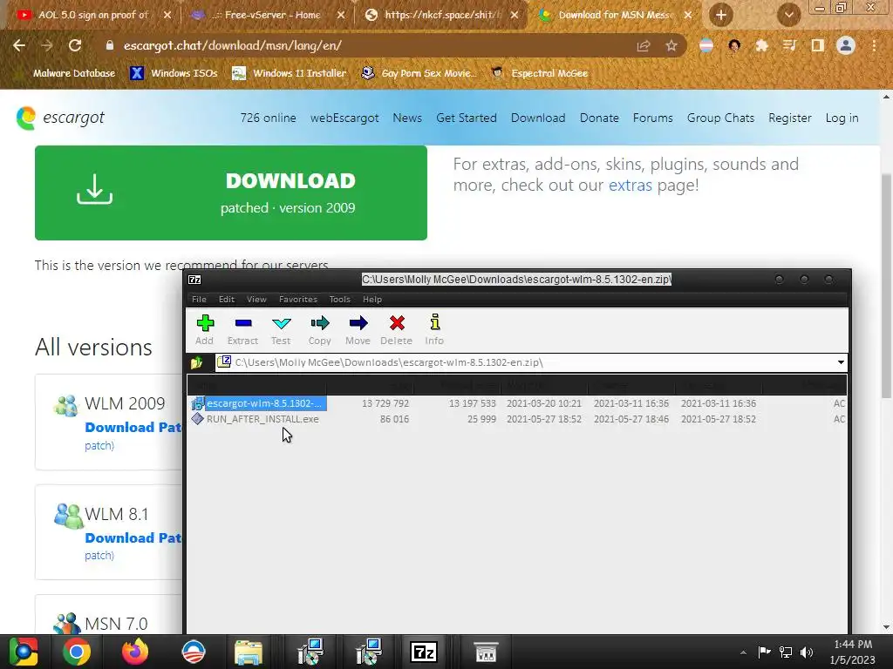Screen dimensions: 893x669
Task: Open the 7-Zip Favorites menu
Action: [x=298, y=300]
